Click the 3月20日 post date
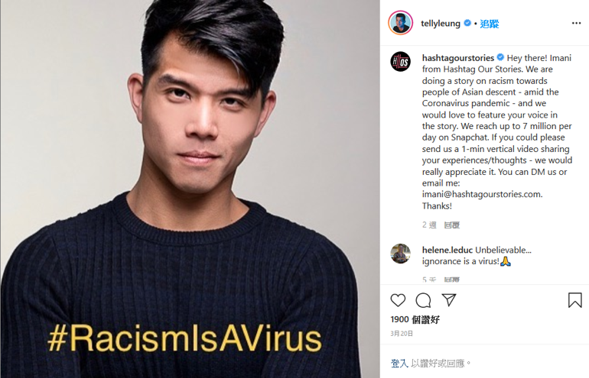Image resolution: width=589 pixels, height=378 pixels. (402, 334)
